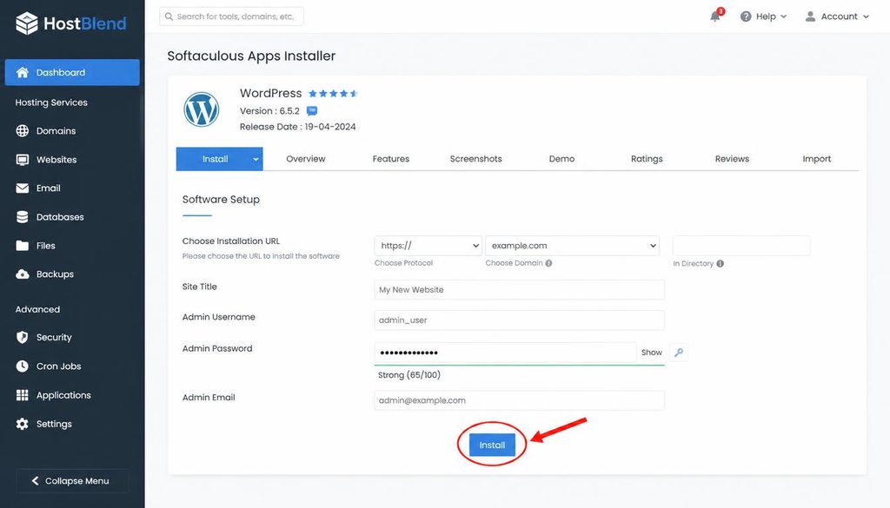Click the "Release Date : 19-04-2024" text
The image size is (890, 508).
click(x=297, y=127)
